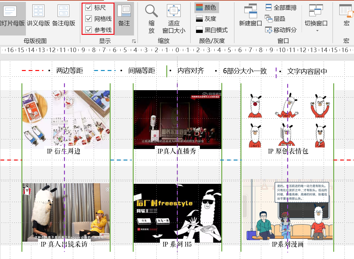Image resolution: width=354 pixels, height=259 pixels.
Task: Toggle the Notes (备注) pane button
Action: pos(124,15)
